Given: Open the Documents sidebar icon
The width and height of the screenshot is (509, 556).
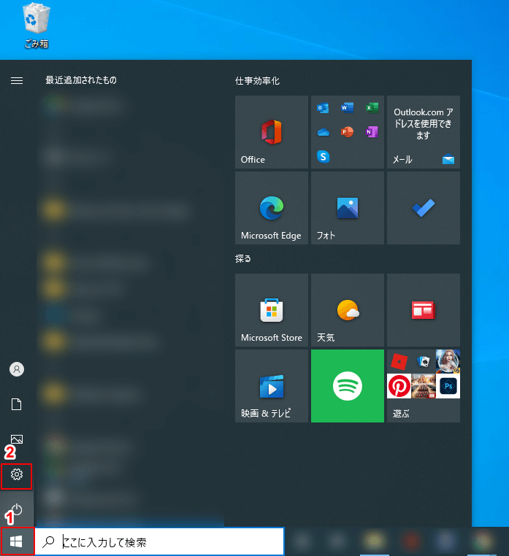Looking at the screenshot, I should (17, 404).
